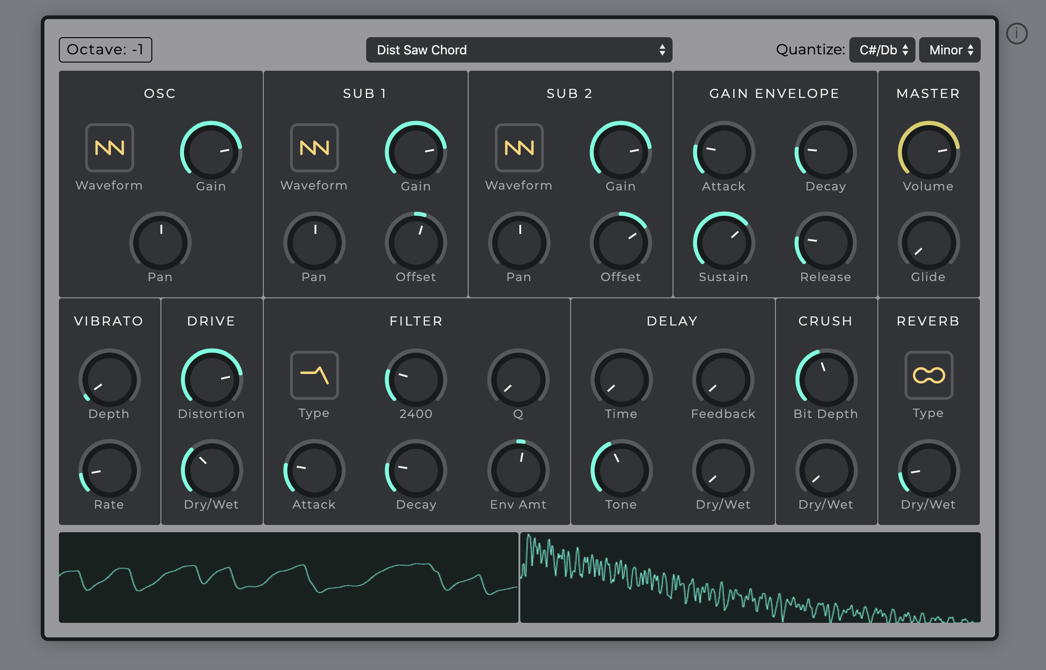Open the C#/Db quantize key dropdown
The width and height of the screenshot is (1046, 670).
882,50
